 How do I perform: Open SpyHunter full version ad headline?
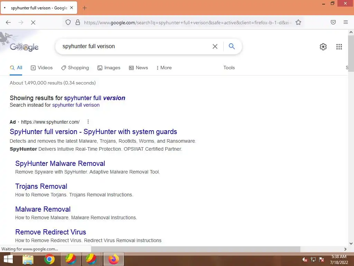(x=93, y=132)
